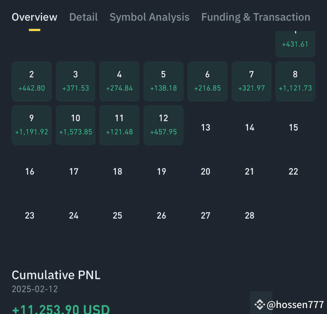Select day 1 showing +431.61

click(295, 43)
